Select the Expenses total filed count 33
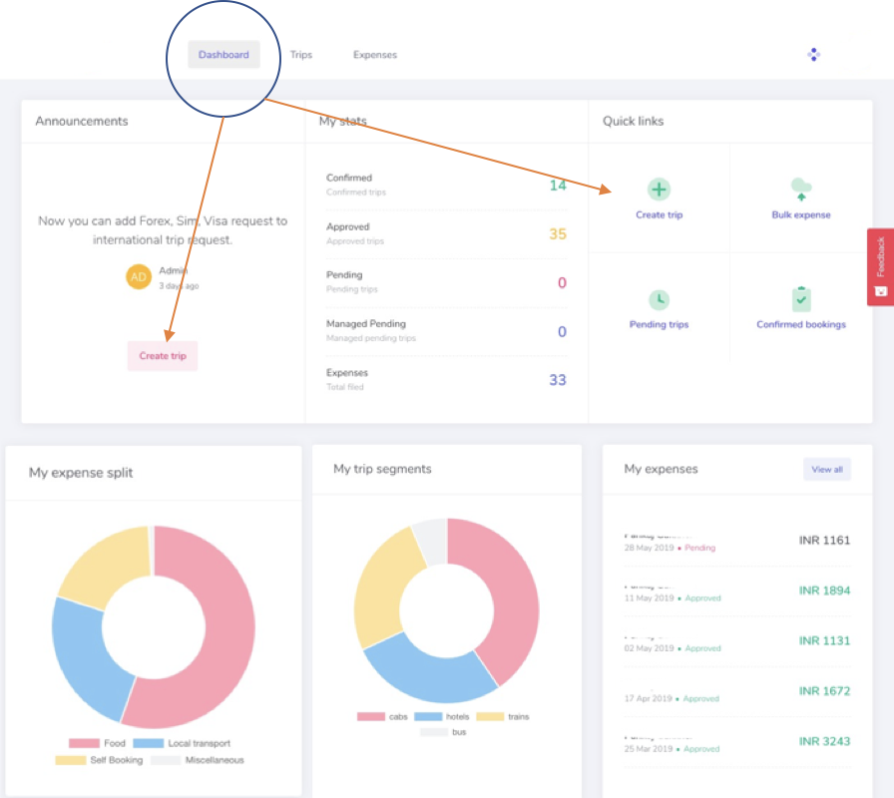The height and width of the screenshot is (798, 894). pos(558,380)
